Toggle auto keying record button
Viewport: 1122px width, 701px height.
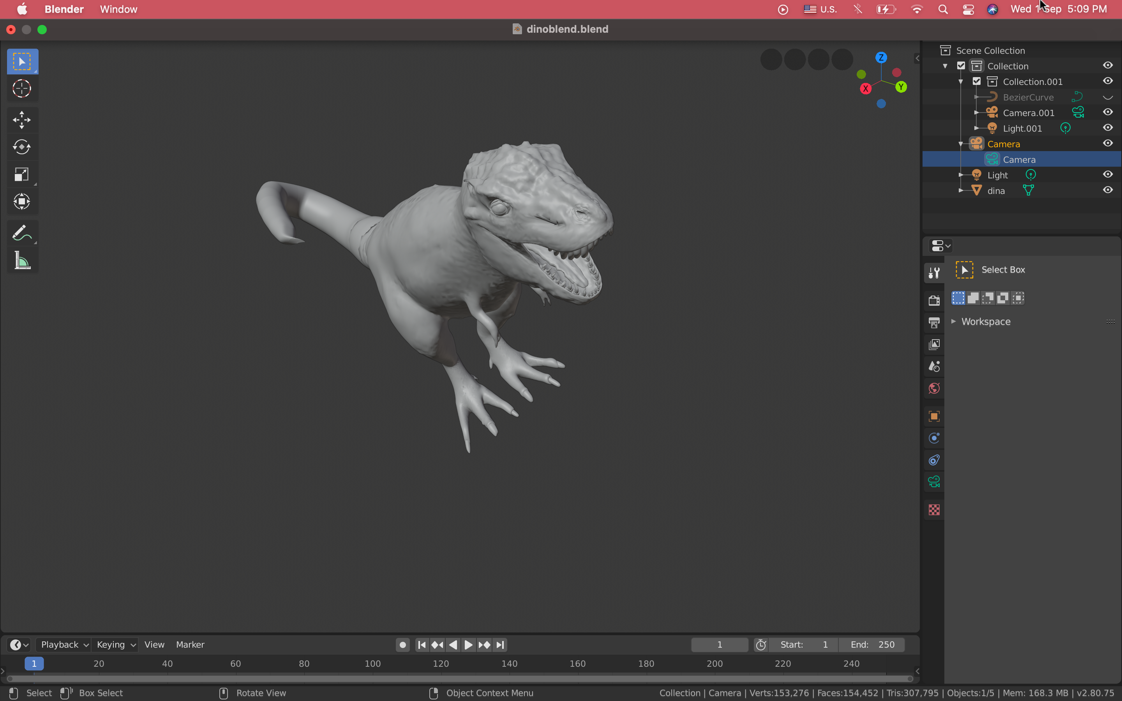[402, 645]
